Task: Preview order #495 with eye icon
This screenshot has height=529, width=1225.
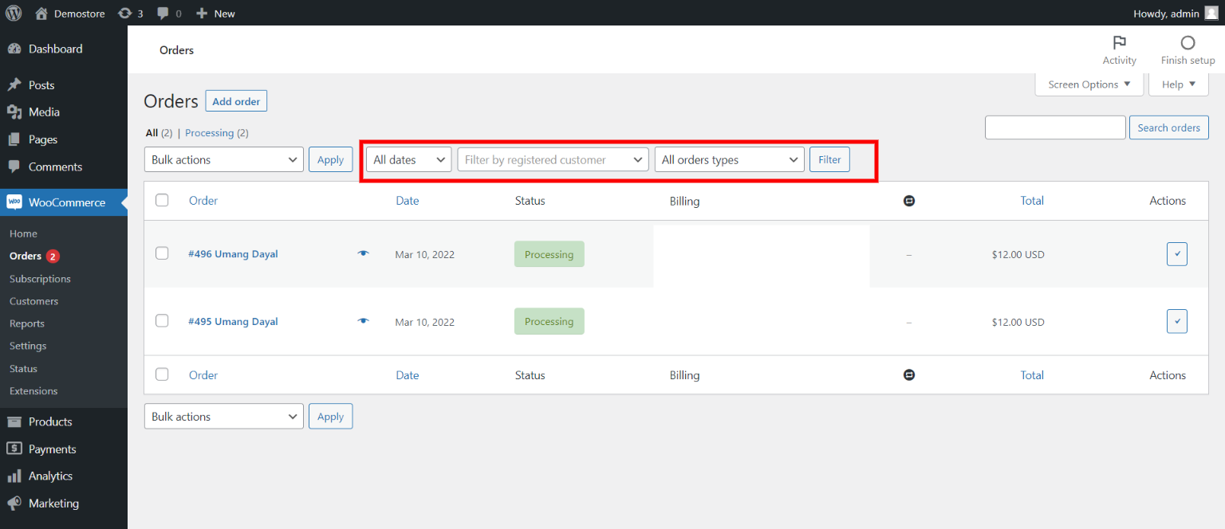Action: 364,320
